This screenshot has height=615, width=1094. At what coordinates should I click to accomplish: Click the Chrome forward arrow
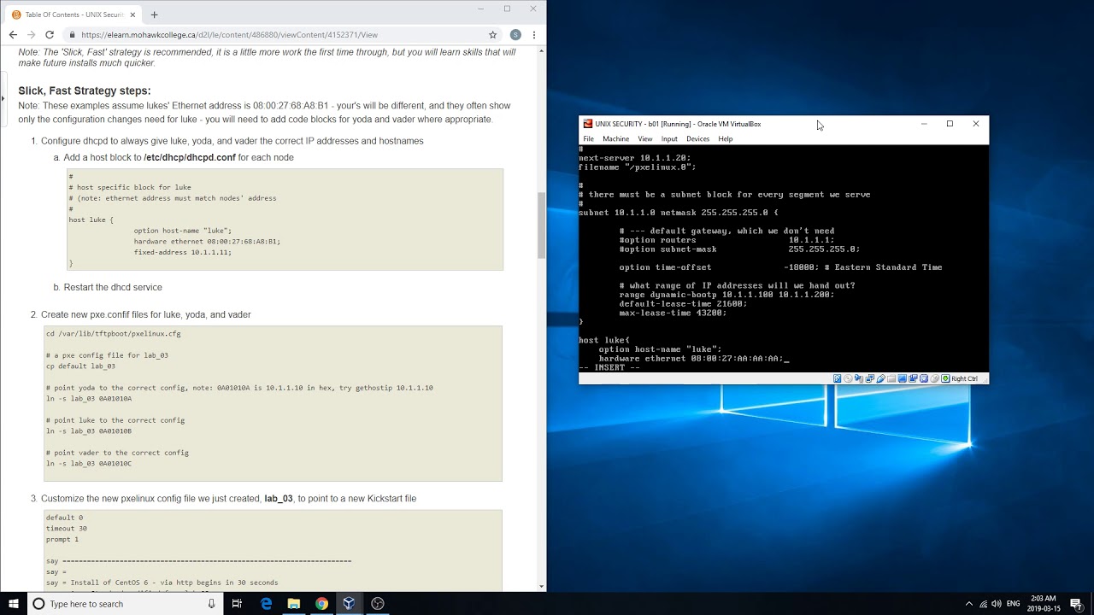click(31, 35)
